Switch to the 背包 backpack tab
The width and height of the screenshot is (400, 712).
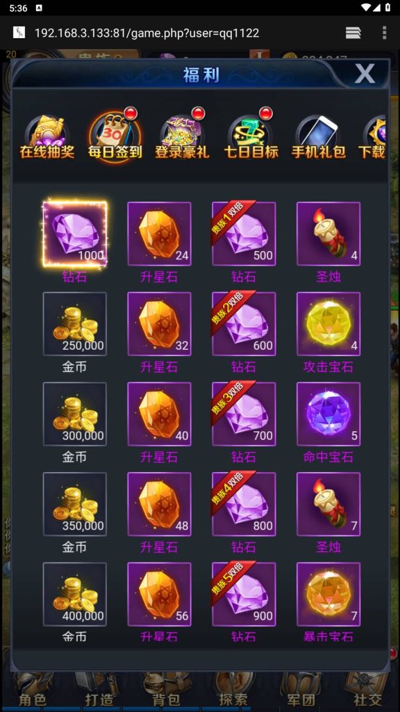(166, 699)
